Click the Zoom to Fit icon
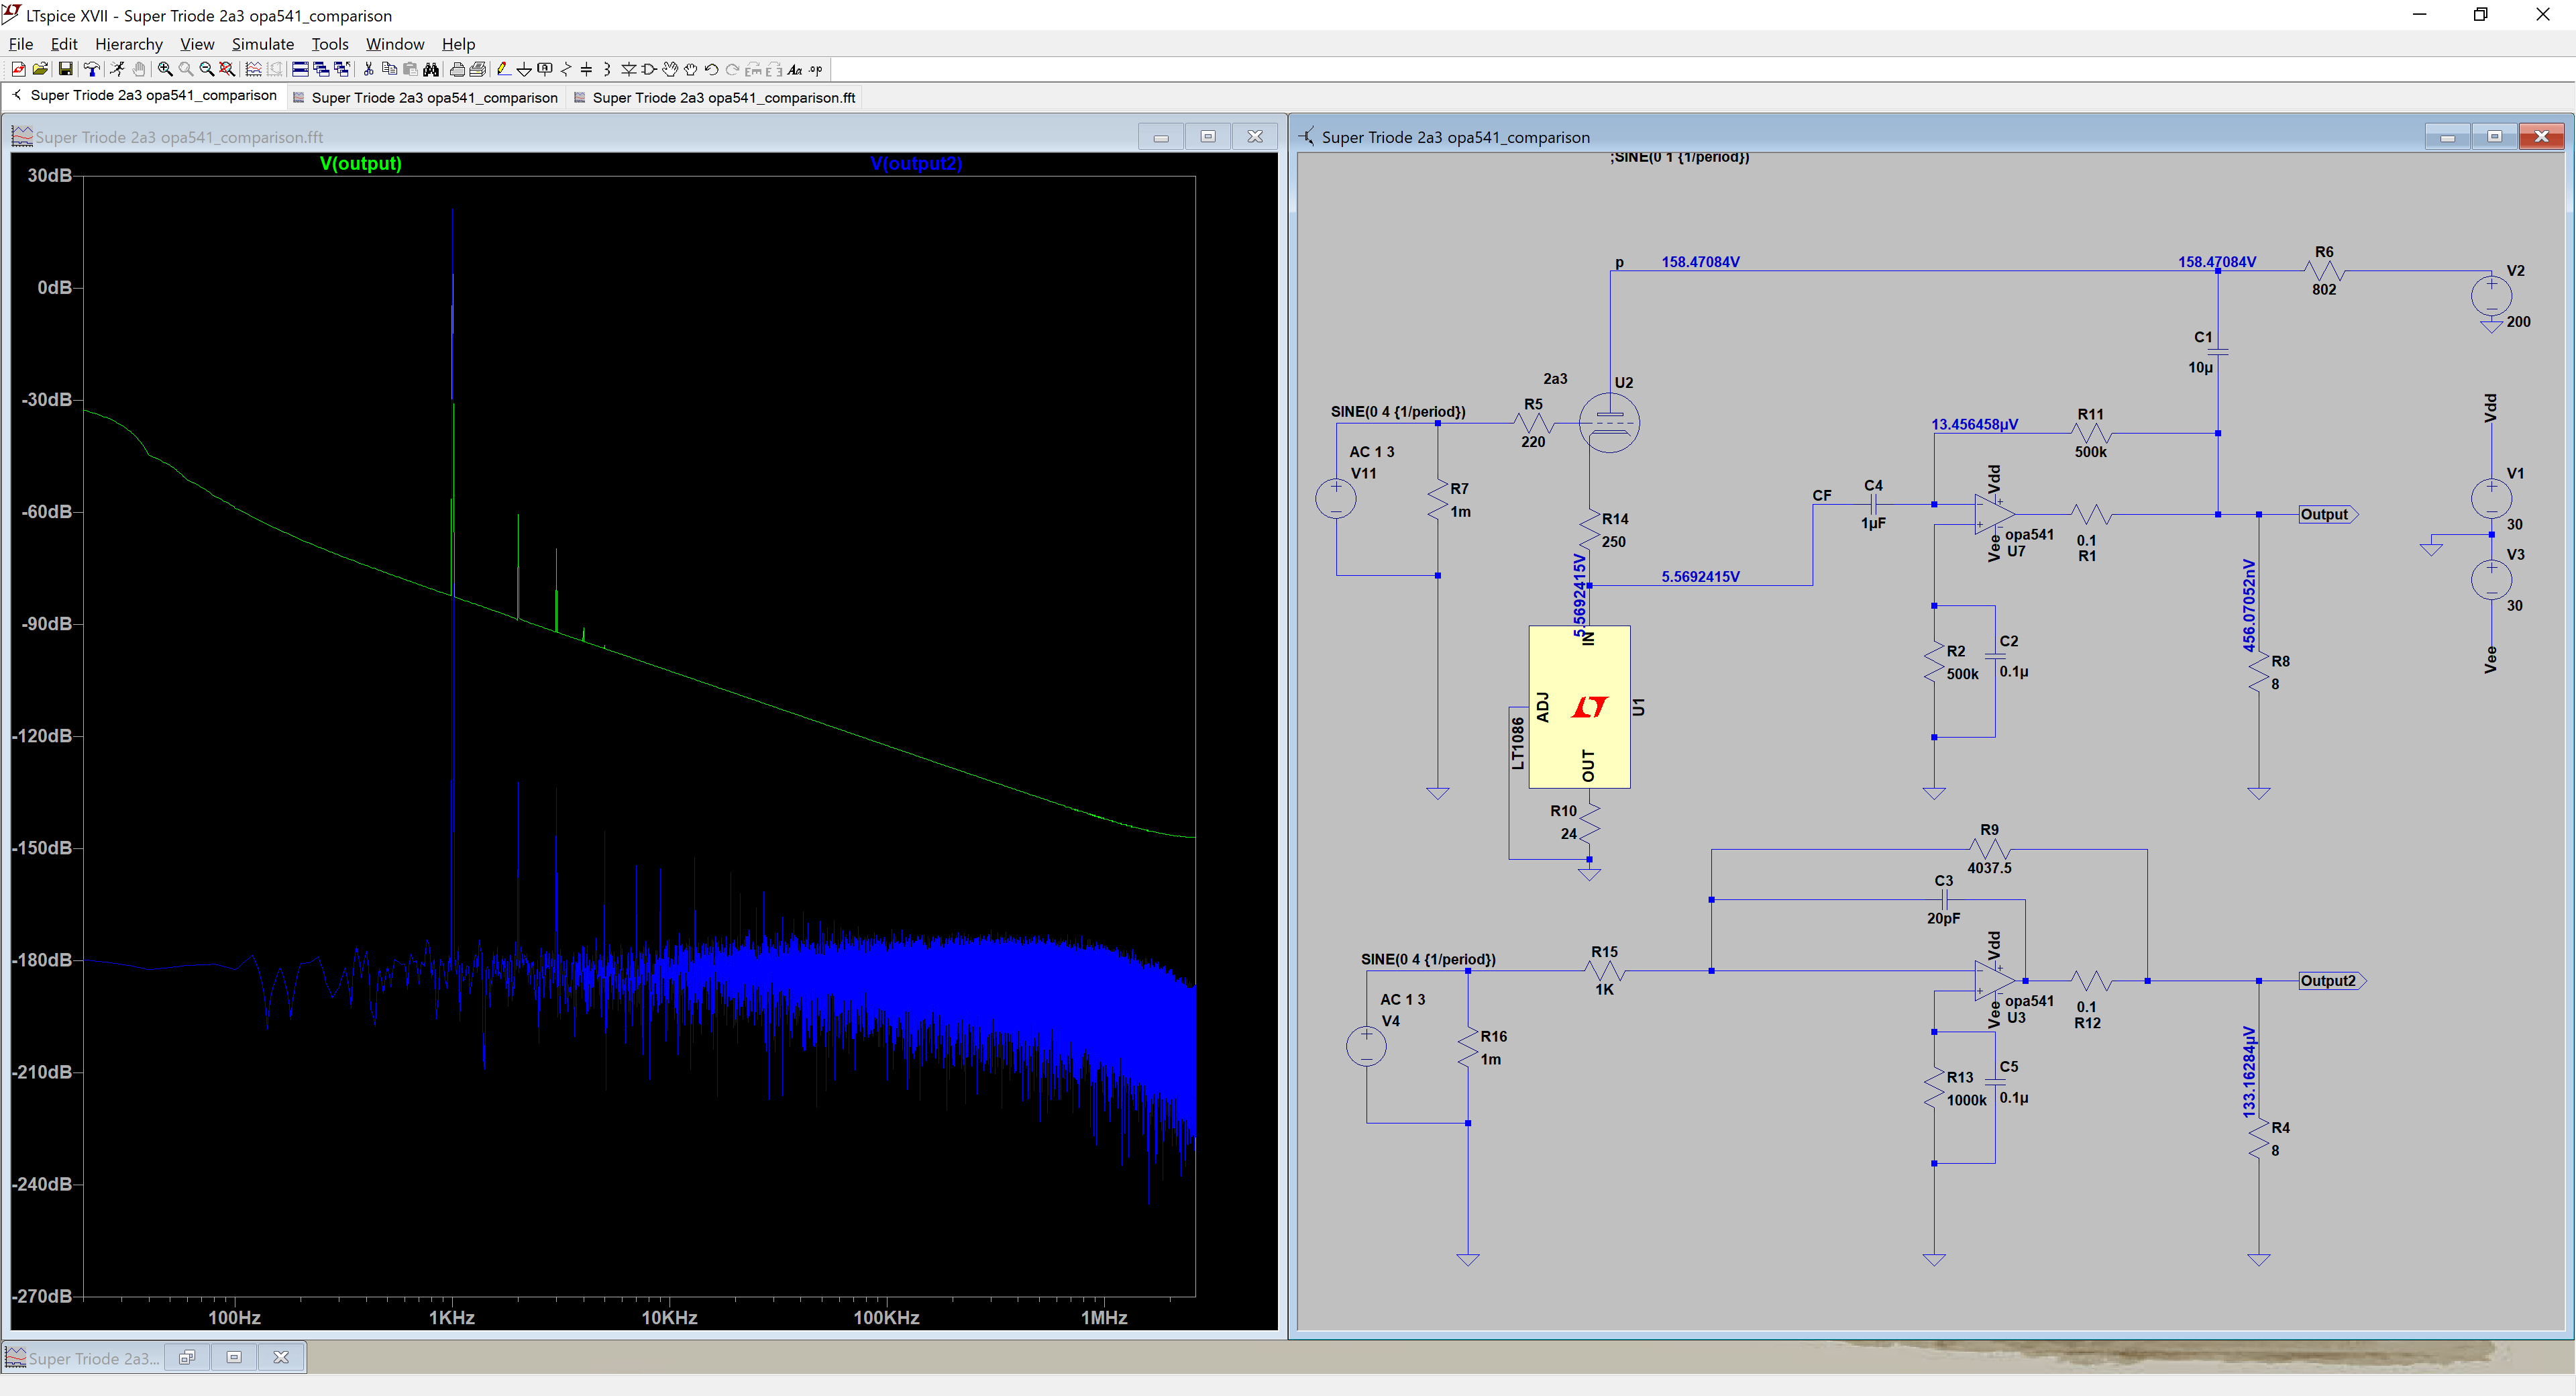 tap(228, 69)
